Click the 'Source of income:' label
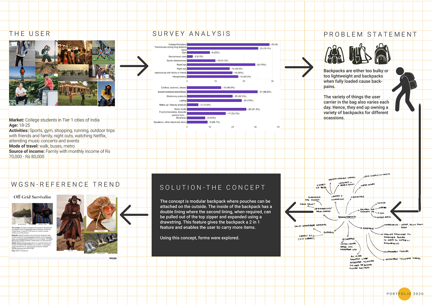The width and height of the screenshot is (432, 305). [x=27, y=151]
